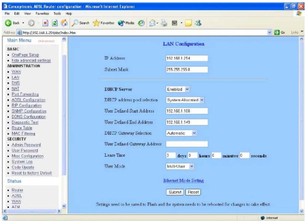Go to the Home page icon
Image resolution: width=305 pixels, height=221 pixels.
64,23
